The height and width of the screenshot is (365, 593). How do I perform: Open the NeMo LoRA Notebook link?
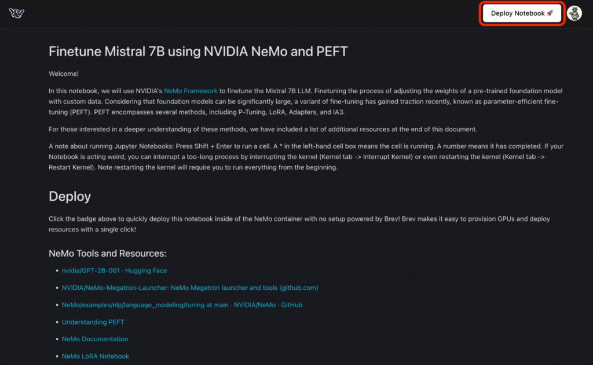pyautogui.click(x=96, y=356)
